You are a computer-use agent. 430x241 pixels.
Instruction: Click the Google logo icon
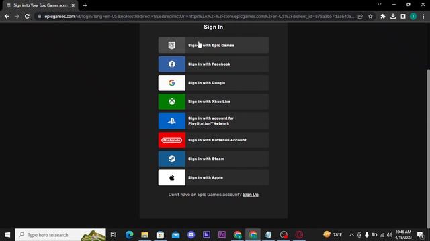(172, 83)
